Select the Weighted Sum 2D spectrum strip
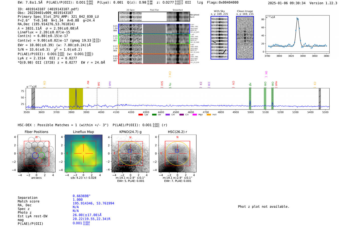Image resolution: width=355 pixels, height=241 pixels. 154,17
